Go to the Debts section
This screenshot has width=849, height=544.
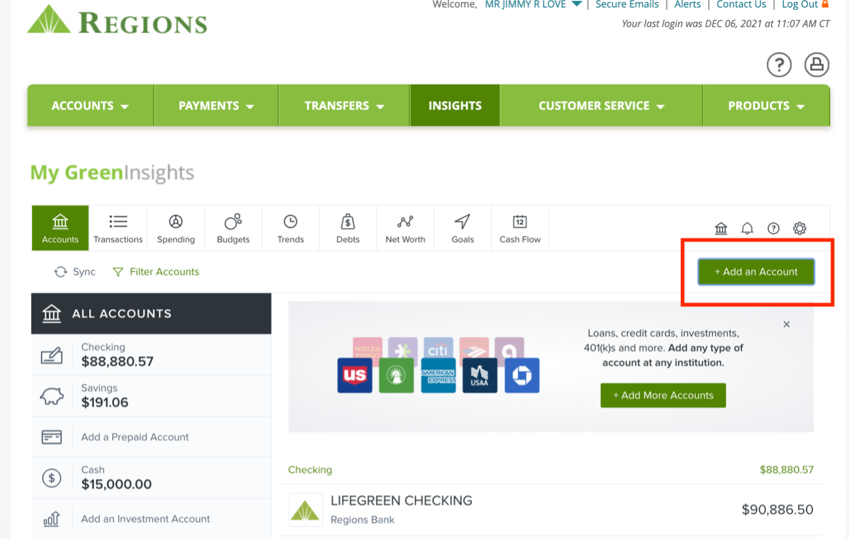click(x=348, y=229)
